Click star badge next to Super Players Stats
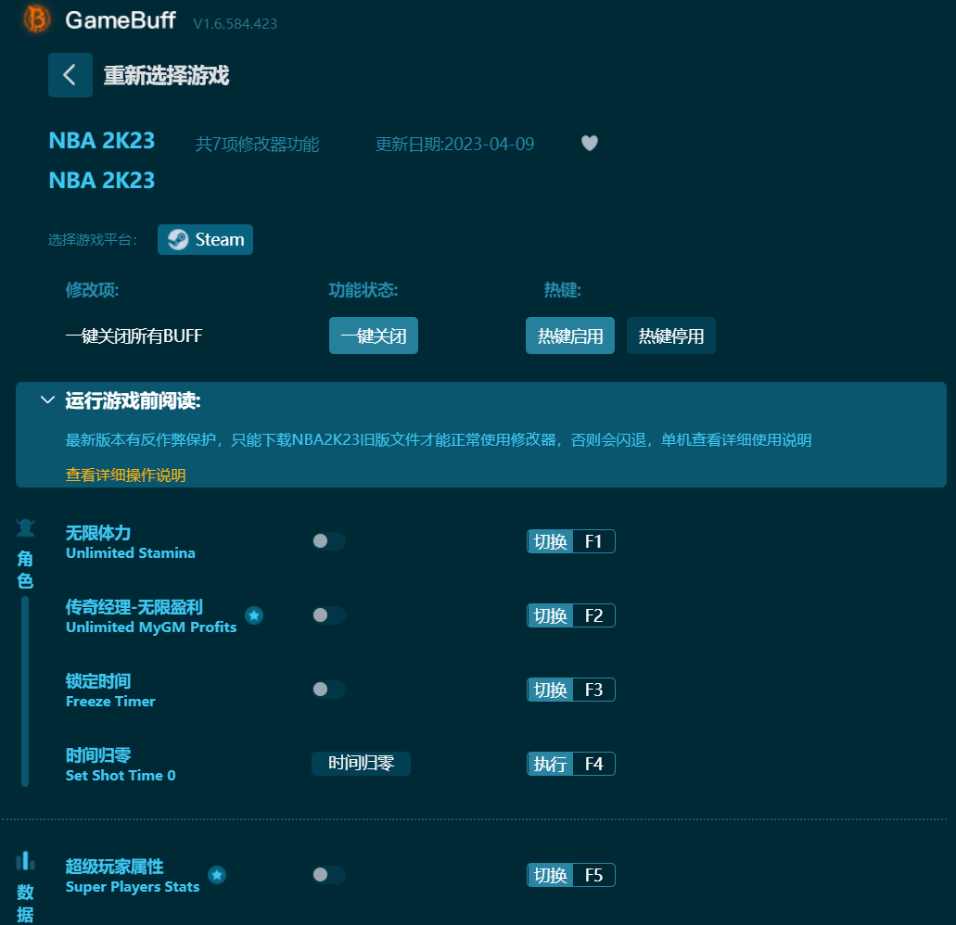 coord(217,875)
